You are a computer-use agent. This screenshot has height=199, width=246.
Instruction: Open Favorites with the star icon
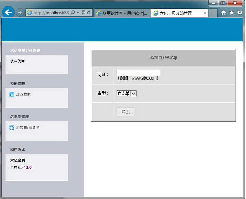[232, 13]
